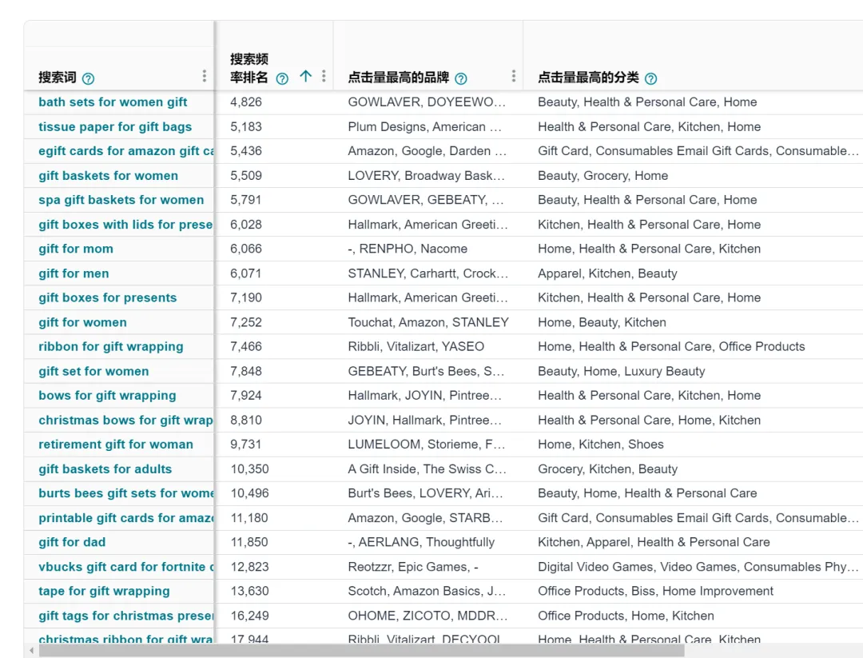
Task: Open 'gift boxes with lids' keyword
Action: coord(125,225)
